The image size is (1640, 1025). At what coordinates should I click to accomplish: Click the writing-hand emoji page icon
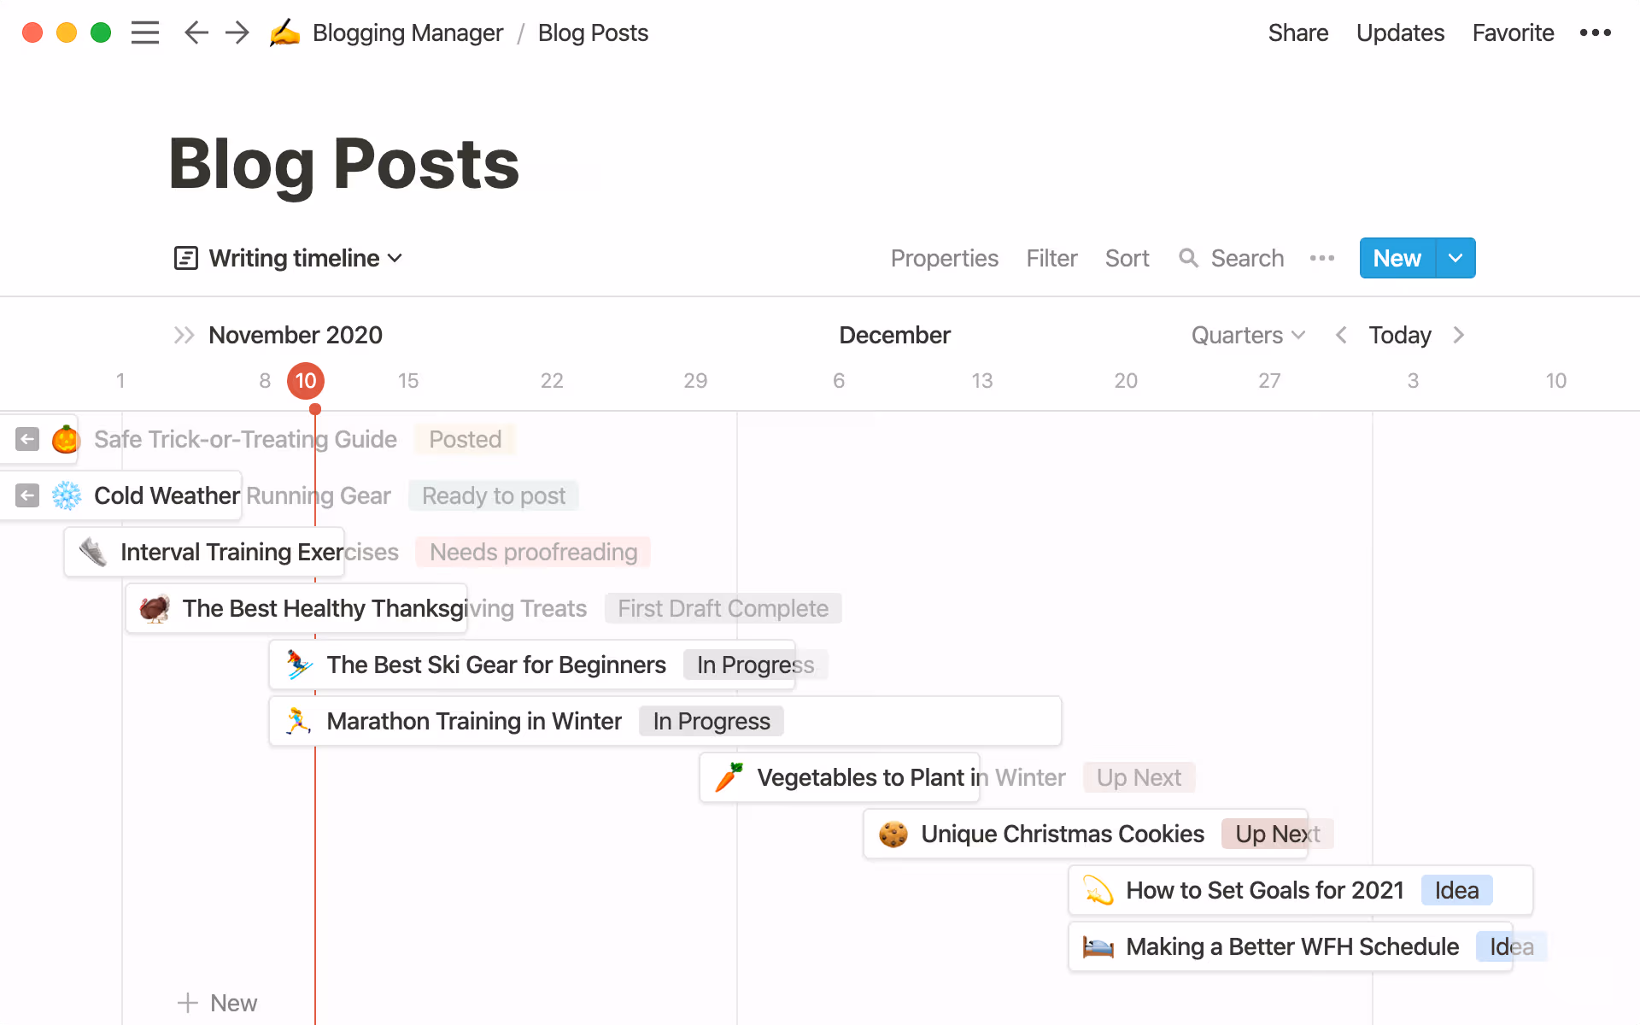click(x=284, y=32)
